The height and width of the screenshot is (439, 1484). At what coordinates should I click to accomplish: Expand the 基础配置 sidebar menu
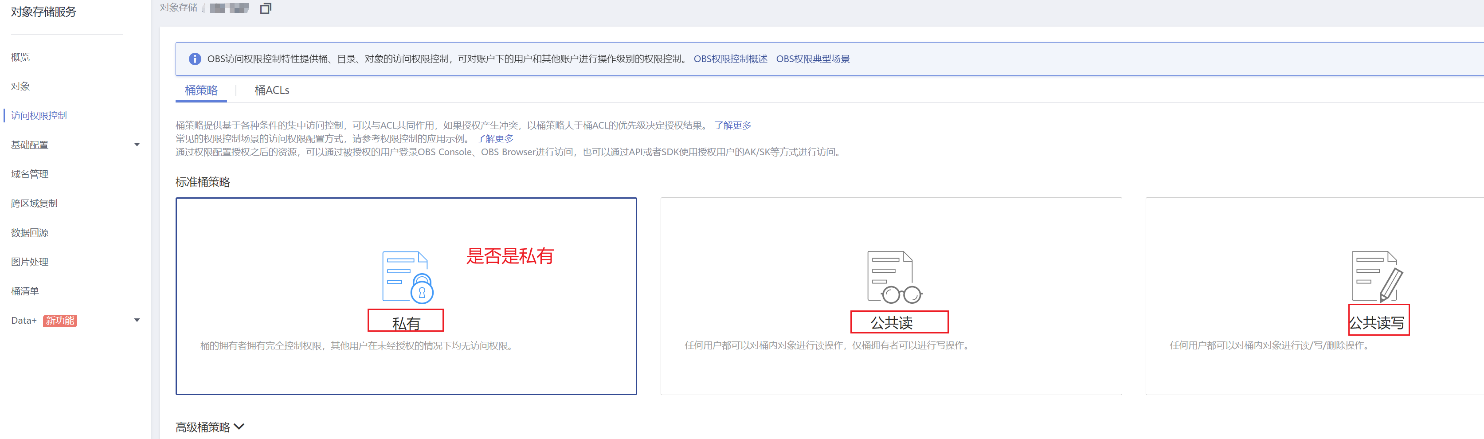137,145
